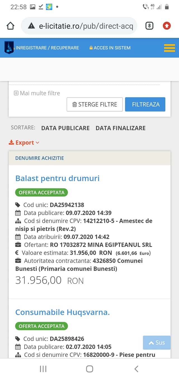The width and height of the screenshot is (179, 379).
Task: Open INREGISTRARE / RECUPERARE link
Action: point(47,48)
